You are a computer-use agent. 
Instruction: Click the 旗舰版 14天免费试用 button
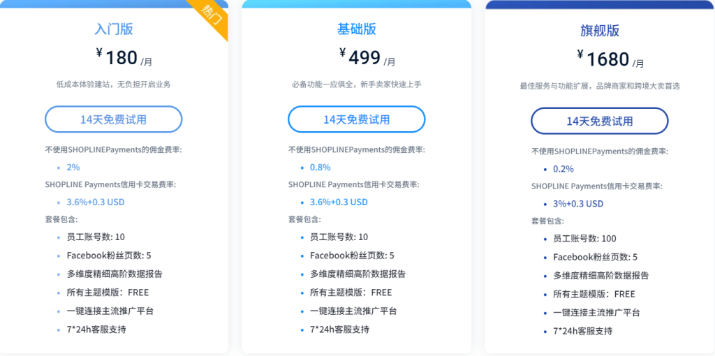click(599, 121)
